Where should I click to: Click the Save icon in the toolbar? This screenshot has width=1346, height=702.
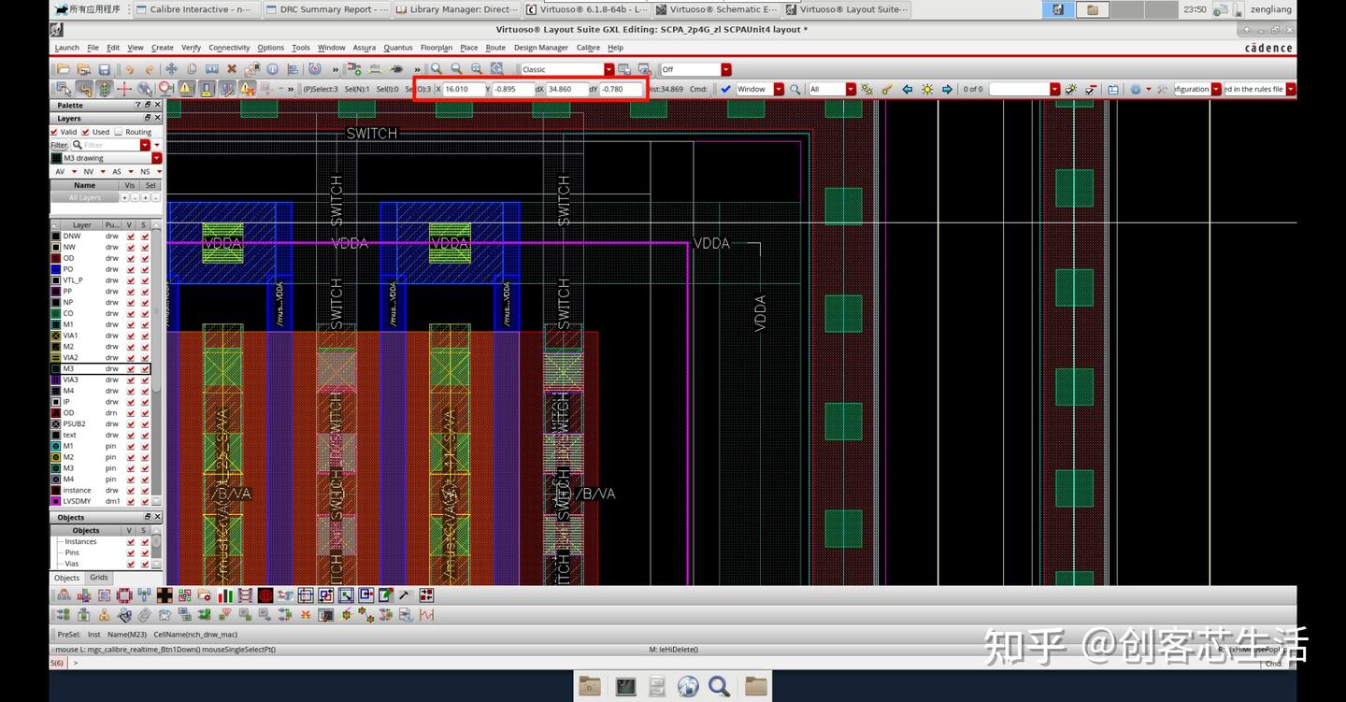tap(104, 69)
